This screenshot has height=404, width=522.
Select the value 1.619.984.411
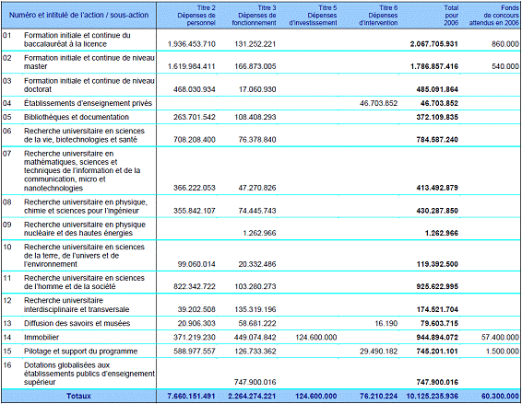pyautogui.click(x=192, y=66)
